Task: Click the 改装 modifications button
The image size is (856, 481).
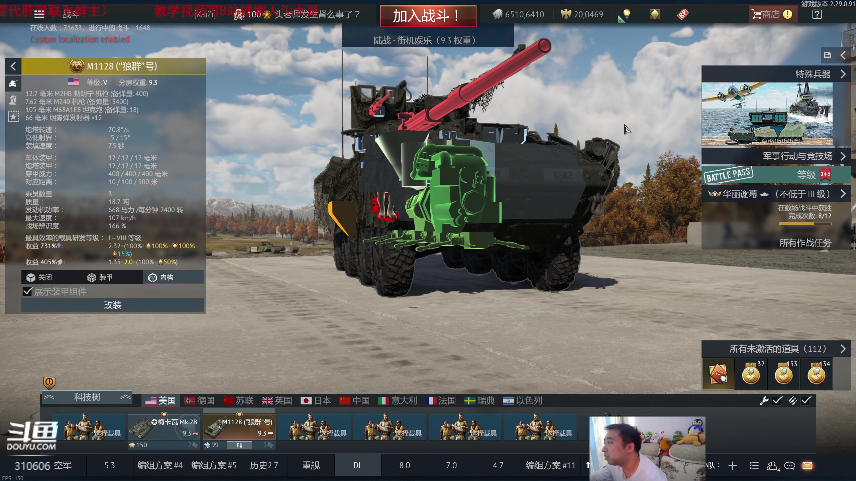Action: tap(113, 305)
